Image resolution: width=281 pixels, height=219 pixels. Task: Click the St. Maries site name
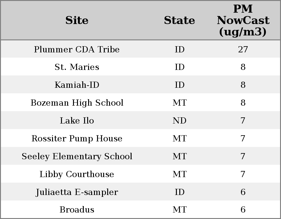pyautogui.click(x=77, y=67)
